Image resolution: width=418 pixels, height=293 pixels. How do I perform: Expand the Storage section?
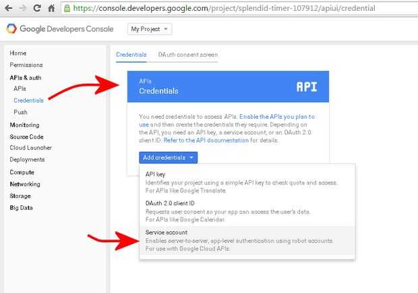20,196
